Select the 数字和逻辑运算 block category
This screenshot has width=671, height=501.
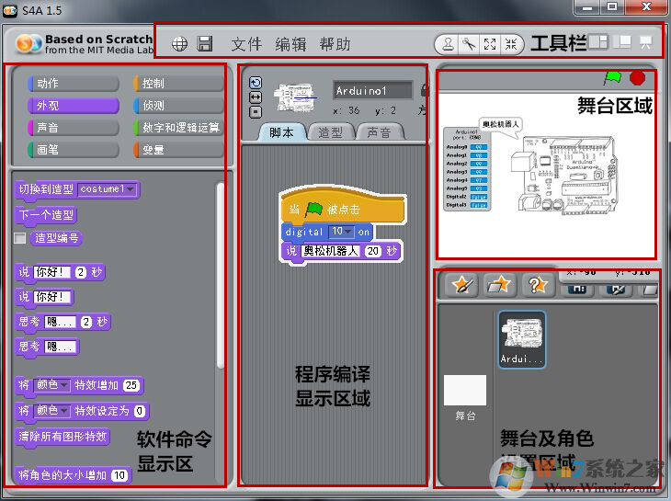point(178,128)
